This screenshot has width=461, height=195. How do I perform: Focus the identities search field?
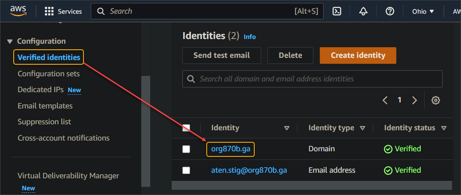coord(312,79)
